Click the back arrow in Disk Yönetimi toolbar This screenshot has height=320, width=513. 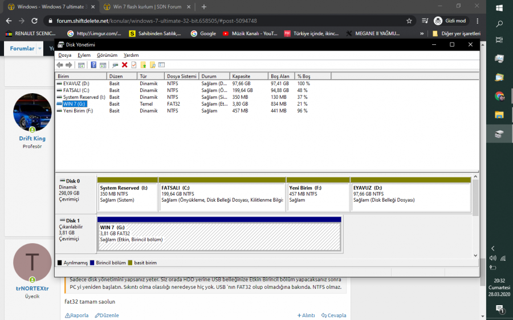60,65
